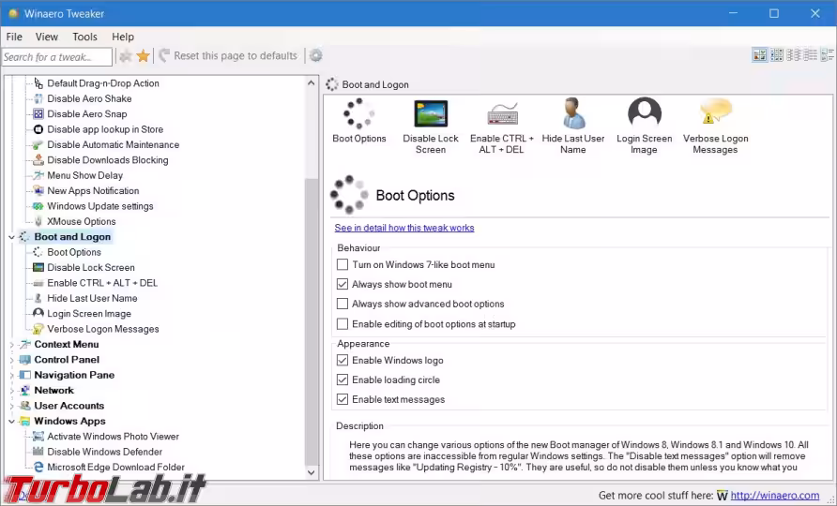Screen dimensions: 837x506
Task: Select Disable Downloads Blocking in the tree
Action: [x=107, y=160]
